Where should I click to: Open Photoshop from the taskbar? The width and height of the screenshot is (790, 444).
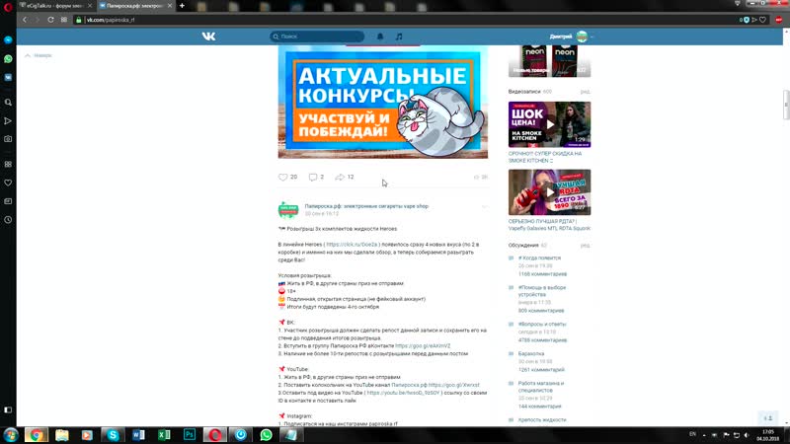tap(190, 435)
